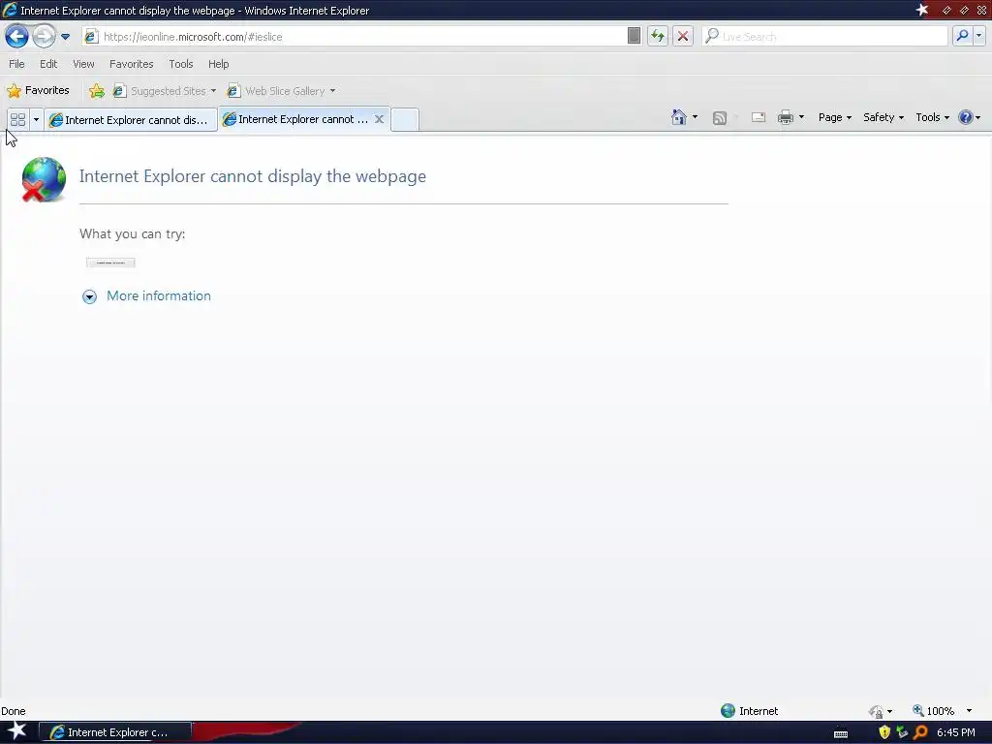Click the orange magnifier tray icon
The width and height of the screenshot is (992, 744).
click(920, 732)
